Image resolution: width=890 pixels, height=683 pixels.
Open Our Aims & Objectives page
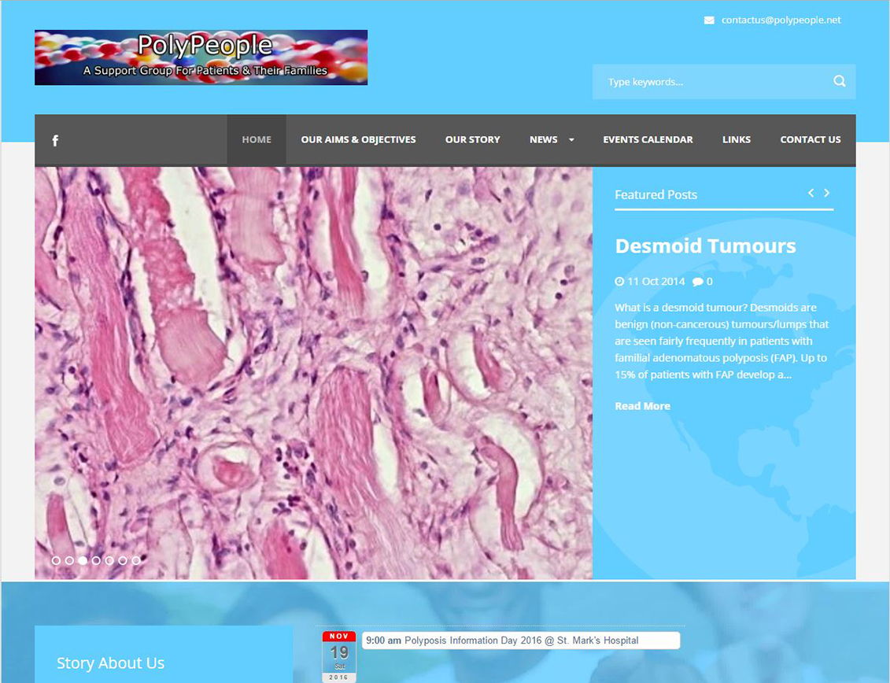point(358,139)
